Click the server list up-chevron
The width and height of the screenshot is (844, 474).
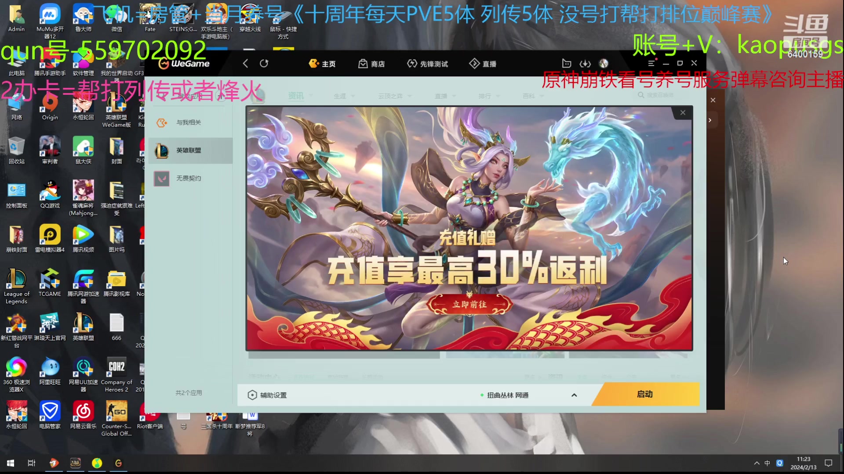pyautogui.click(x=574, y=395)
